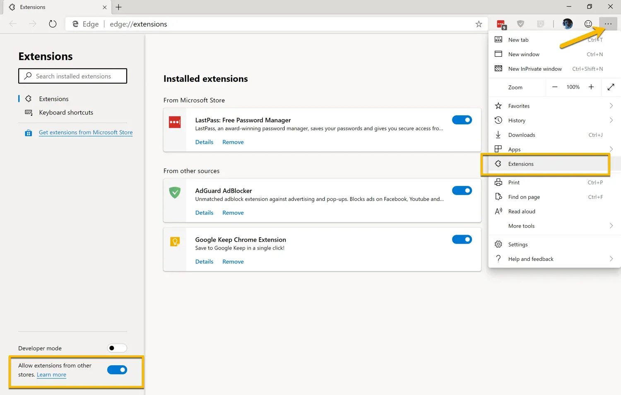
Task: Click the Google Keep card icon
Action: (175, 241)
